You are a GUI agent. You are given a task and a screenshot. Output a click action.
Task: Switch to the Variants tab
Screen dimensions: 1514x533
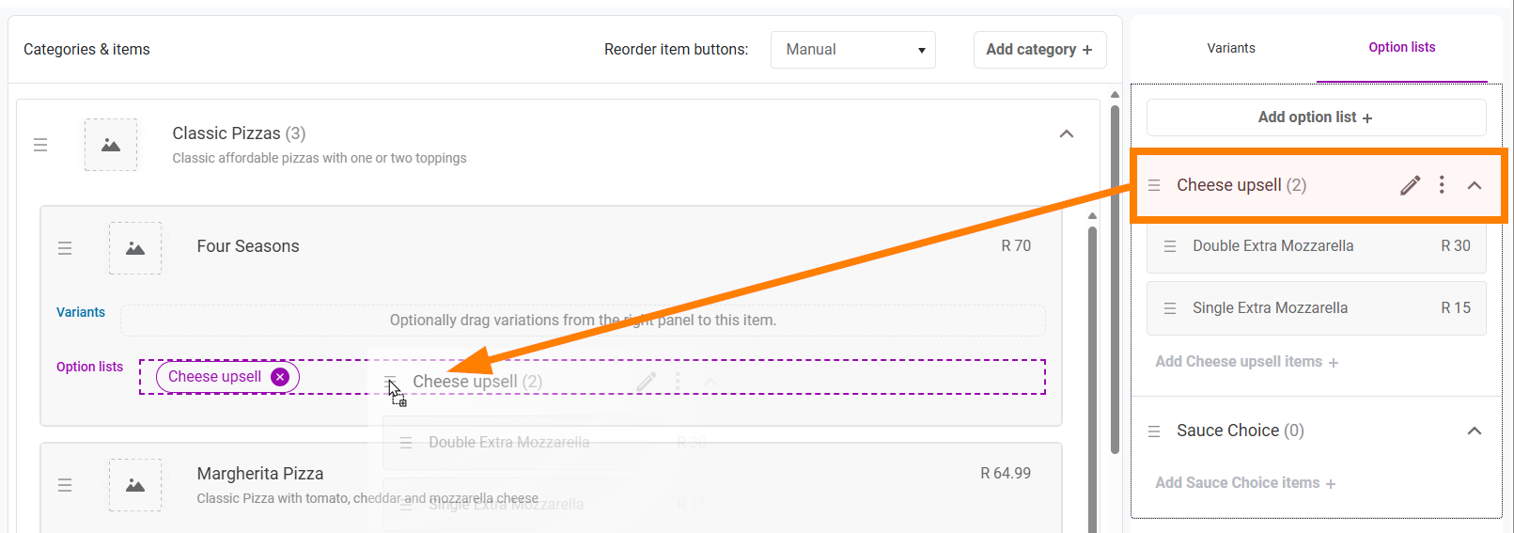[x=1231, y=48]
